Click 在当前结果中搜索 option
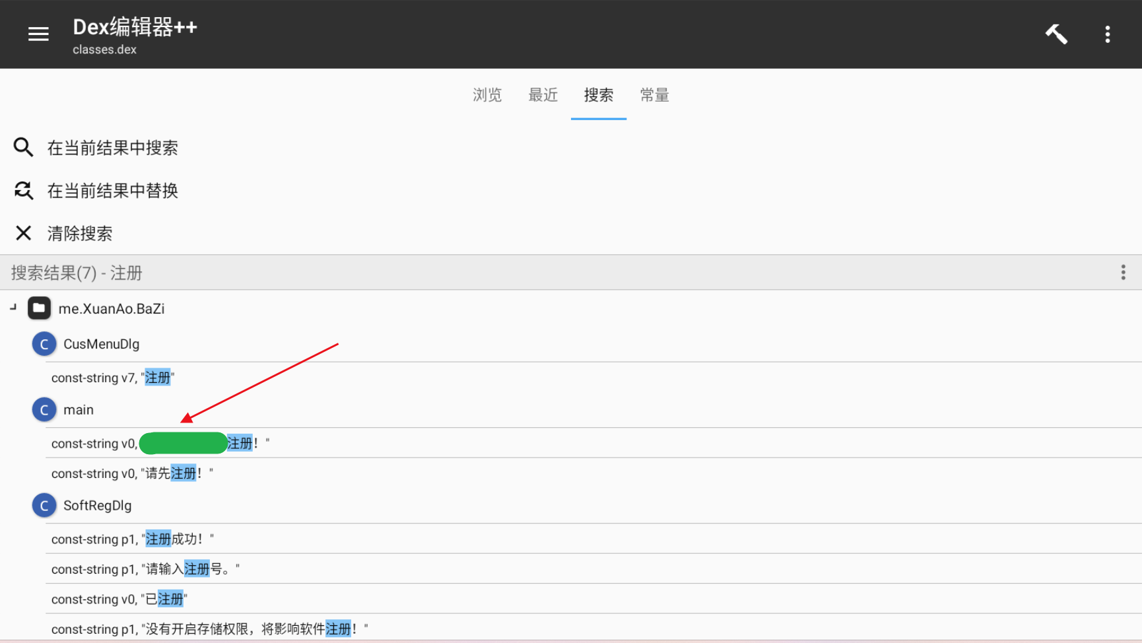 112,148
